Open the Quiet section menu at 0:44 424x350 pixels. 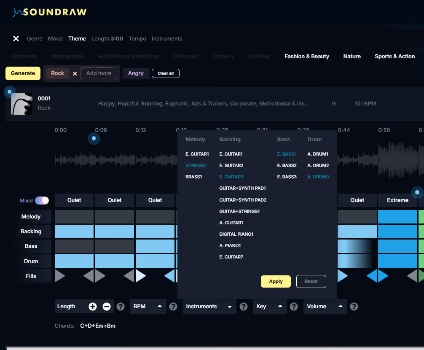click(357, 200)
